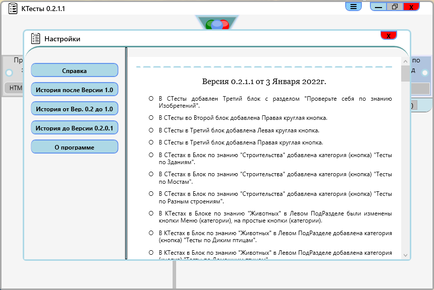This screenshot has height=290, width=434.
Task: Click the entry about 'Тесты по Зданиям'
Action: pyautogui.click(x=275, y=159)
